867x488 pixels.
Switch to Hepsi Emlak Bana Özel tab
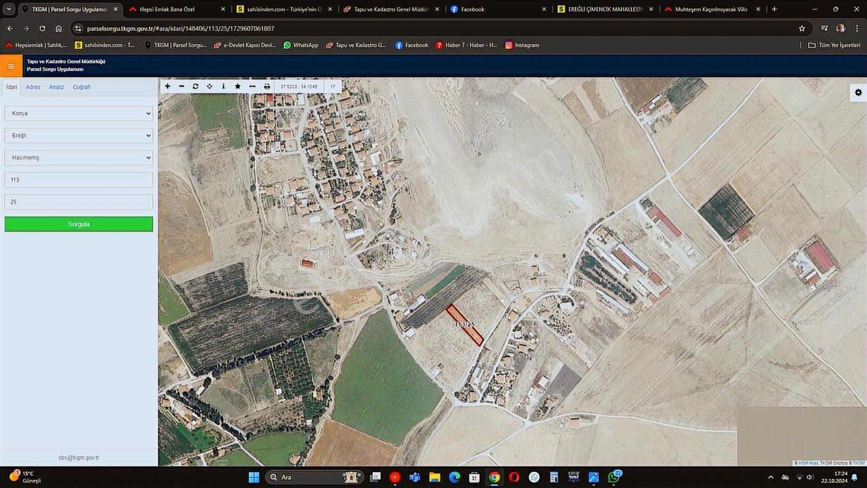point(176,9)
